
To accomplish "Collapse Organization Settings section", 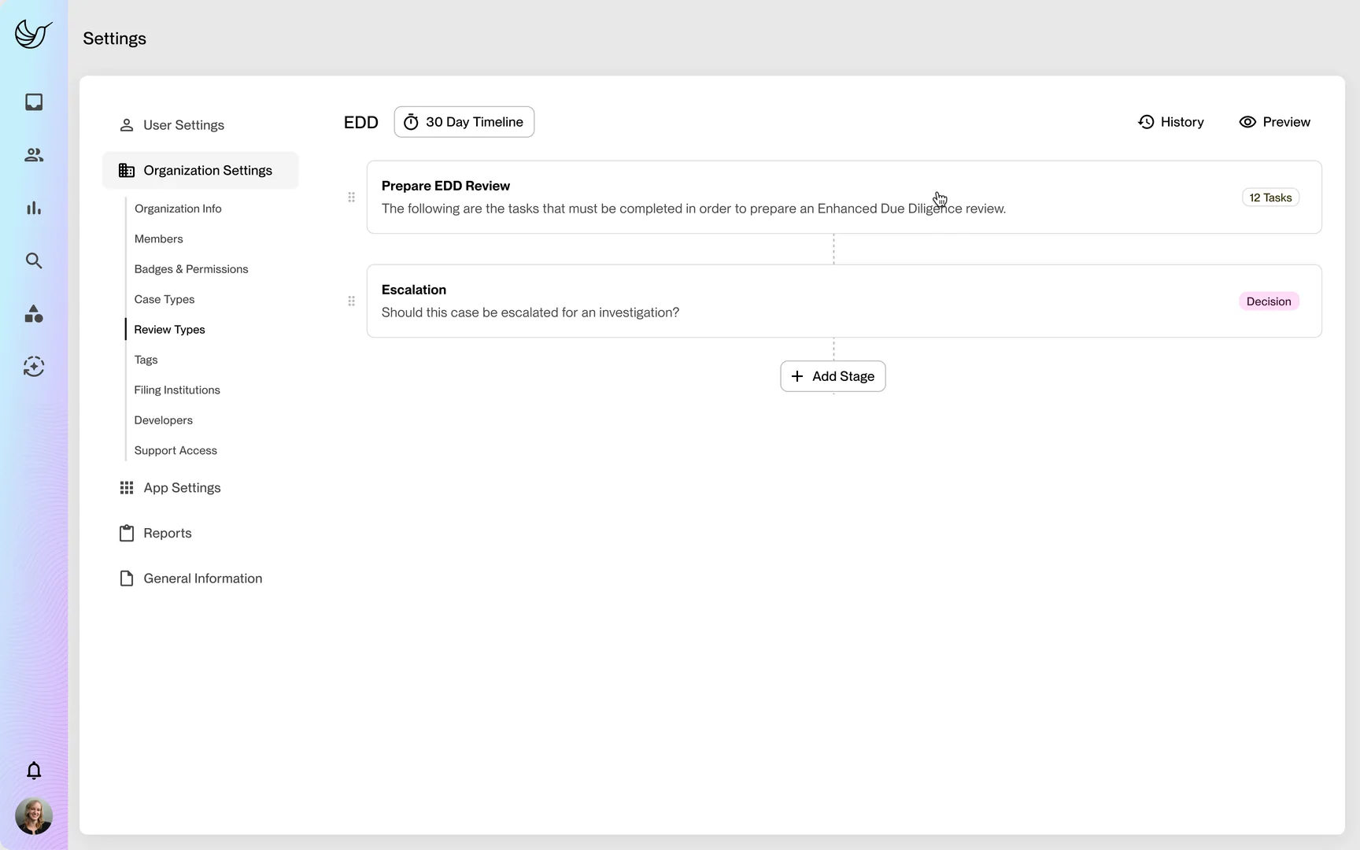I will tap(200, 170).
